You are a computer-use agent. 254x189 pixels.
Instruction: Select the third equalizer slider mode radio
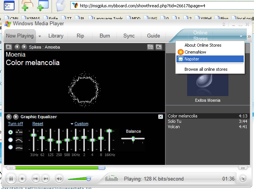click(x=10, y=147)
